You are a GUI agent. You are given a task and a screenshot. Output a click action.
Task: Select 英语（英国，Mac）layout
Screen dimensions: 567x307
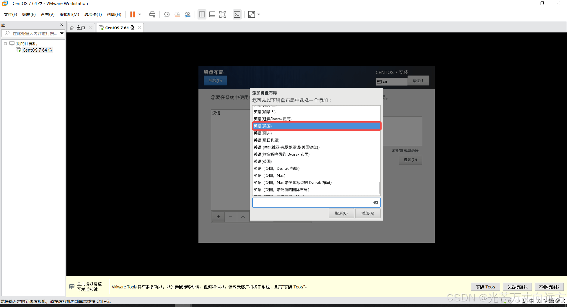click(x=316, y=175)
